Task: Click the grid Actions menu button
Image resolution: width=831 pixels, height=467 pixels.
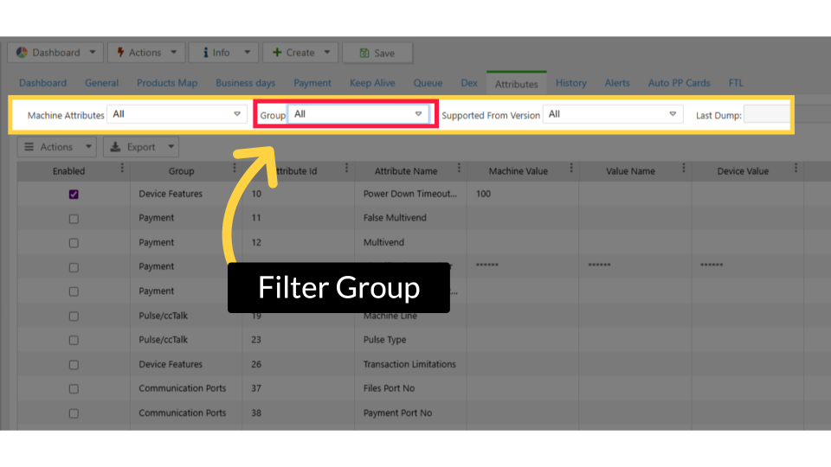Action: [56, 147]
